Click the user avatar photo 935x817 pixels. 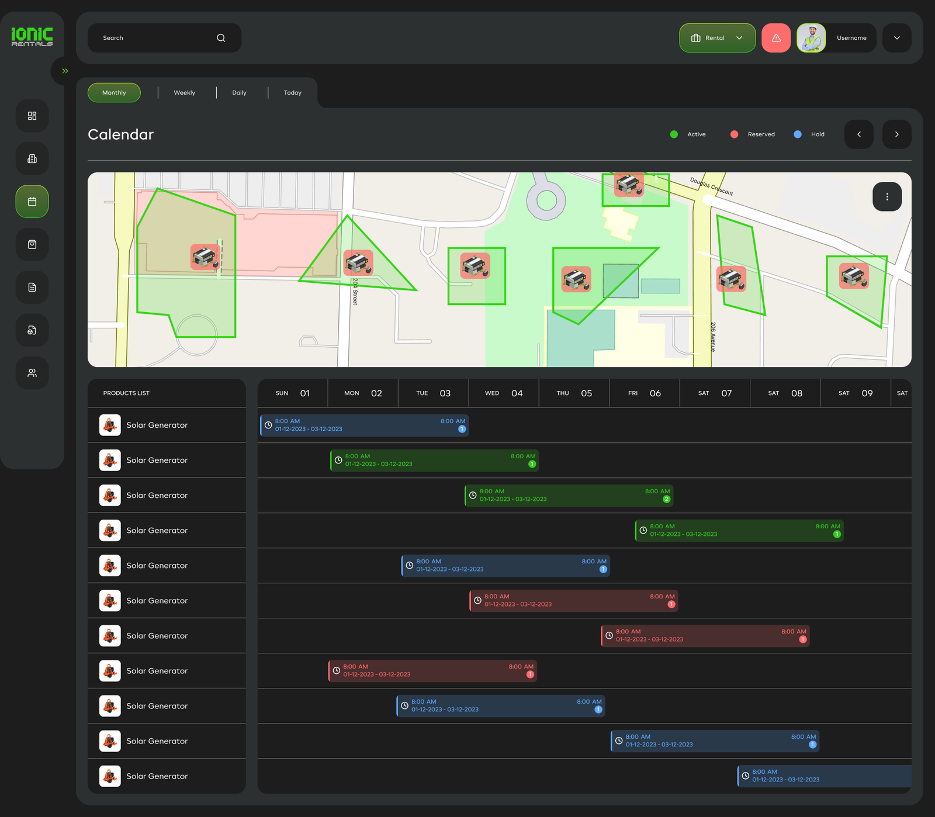[811, 38]
